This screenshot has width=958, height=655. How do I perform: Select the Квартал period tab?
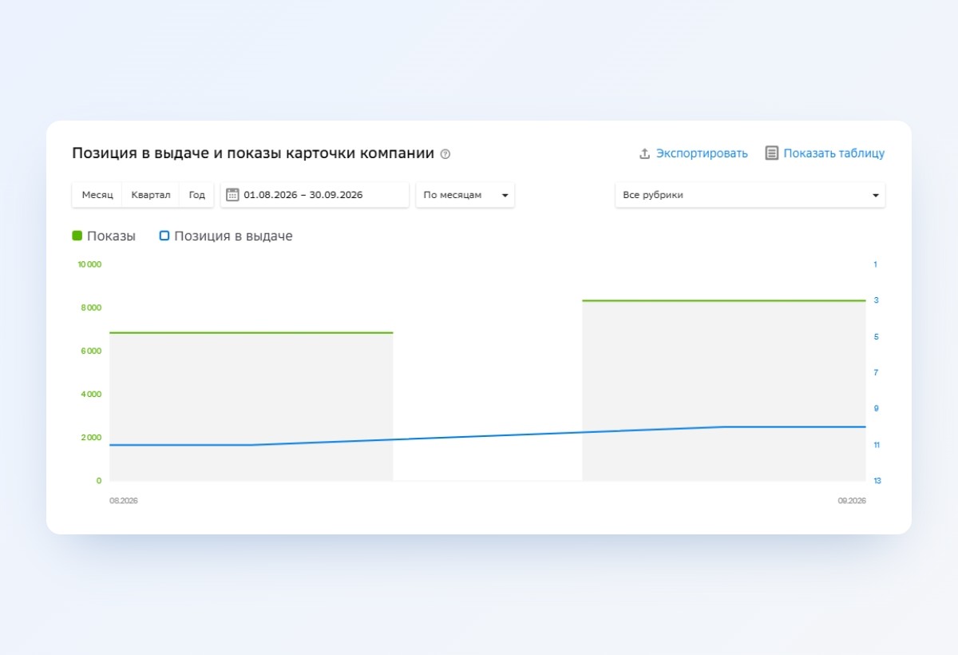(151, 195)
